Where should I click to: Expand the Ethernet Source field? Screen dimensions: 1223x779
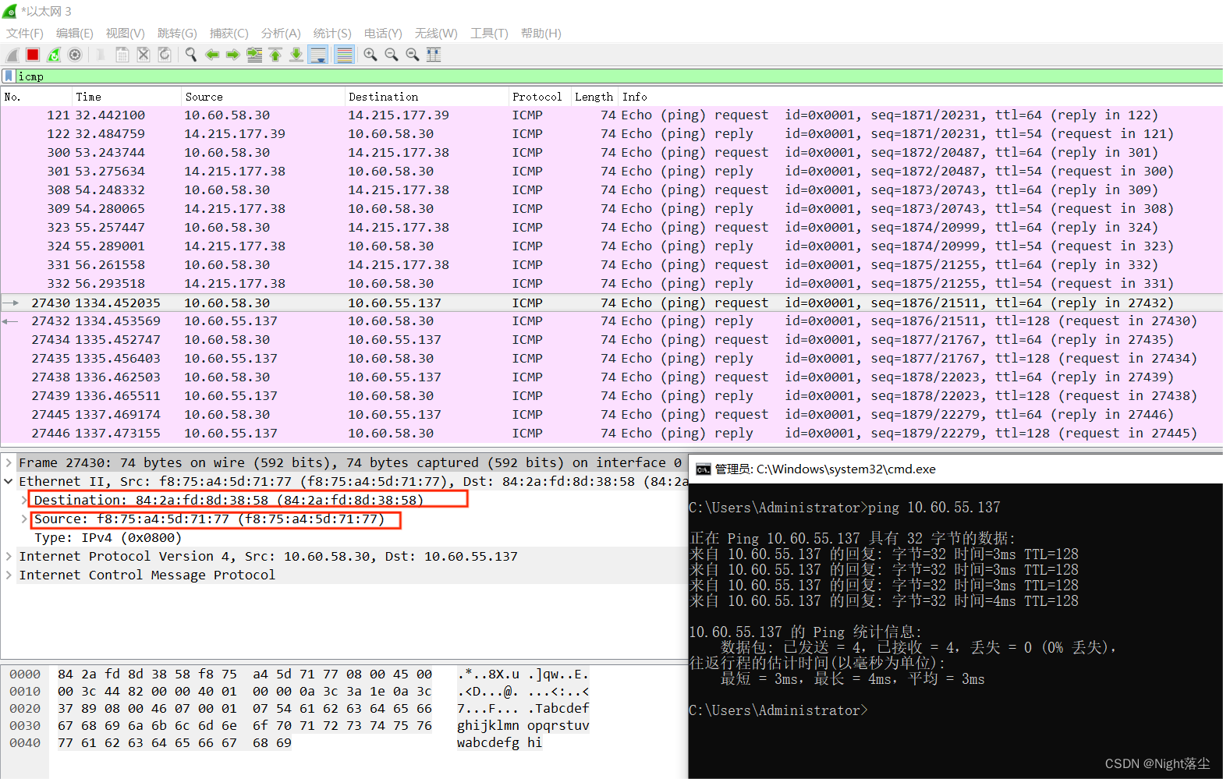[24, 519]
